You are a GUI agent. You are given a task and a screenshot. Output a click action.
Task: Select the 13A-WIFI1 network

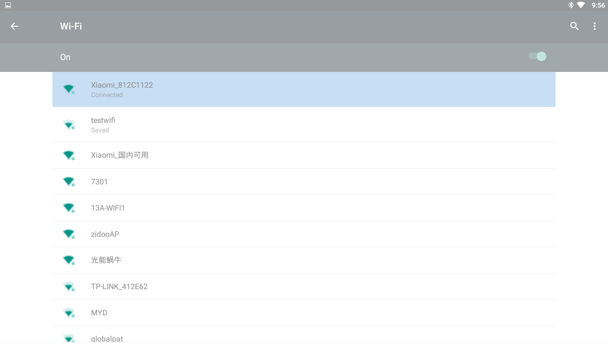[x=304, y=208]
